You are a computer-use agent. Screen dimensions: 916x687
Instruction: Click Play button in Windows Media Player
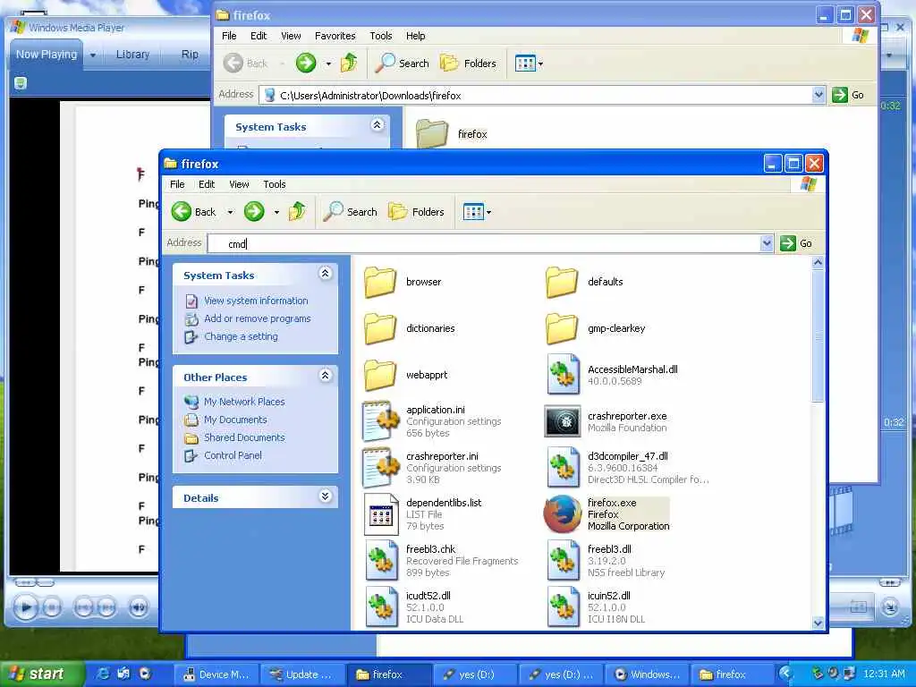click(25, 607)
